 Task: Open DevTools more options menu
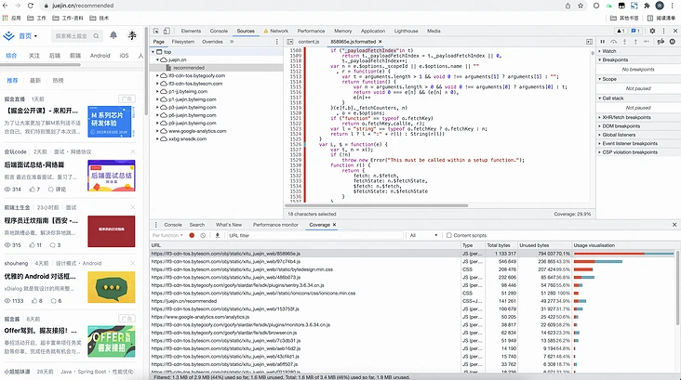663,31
